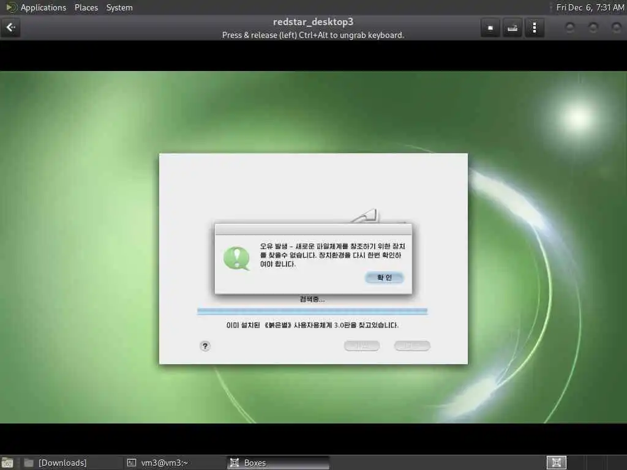
Task: Click the rightmost greyed-out installer button
Action: point(412,346)
